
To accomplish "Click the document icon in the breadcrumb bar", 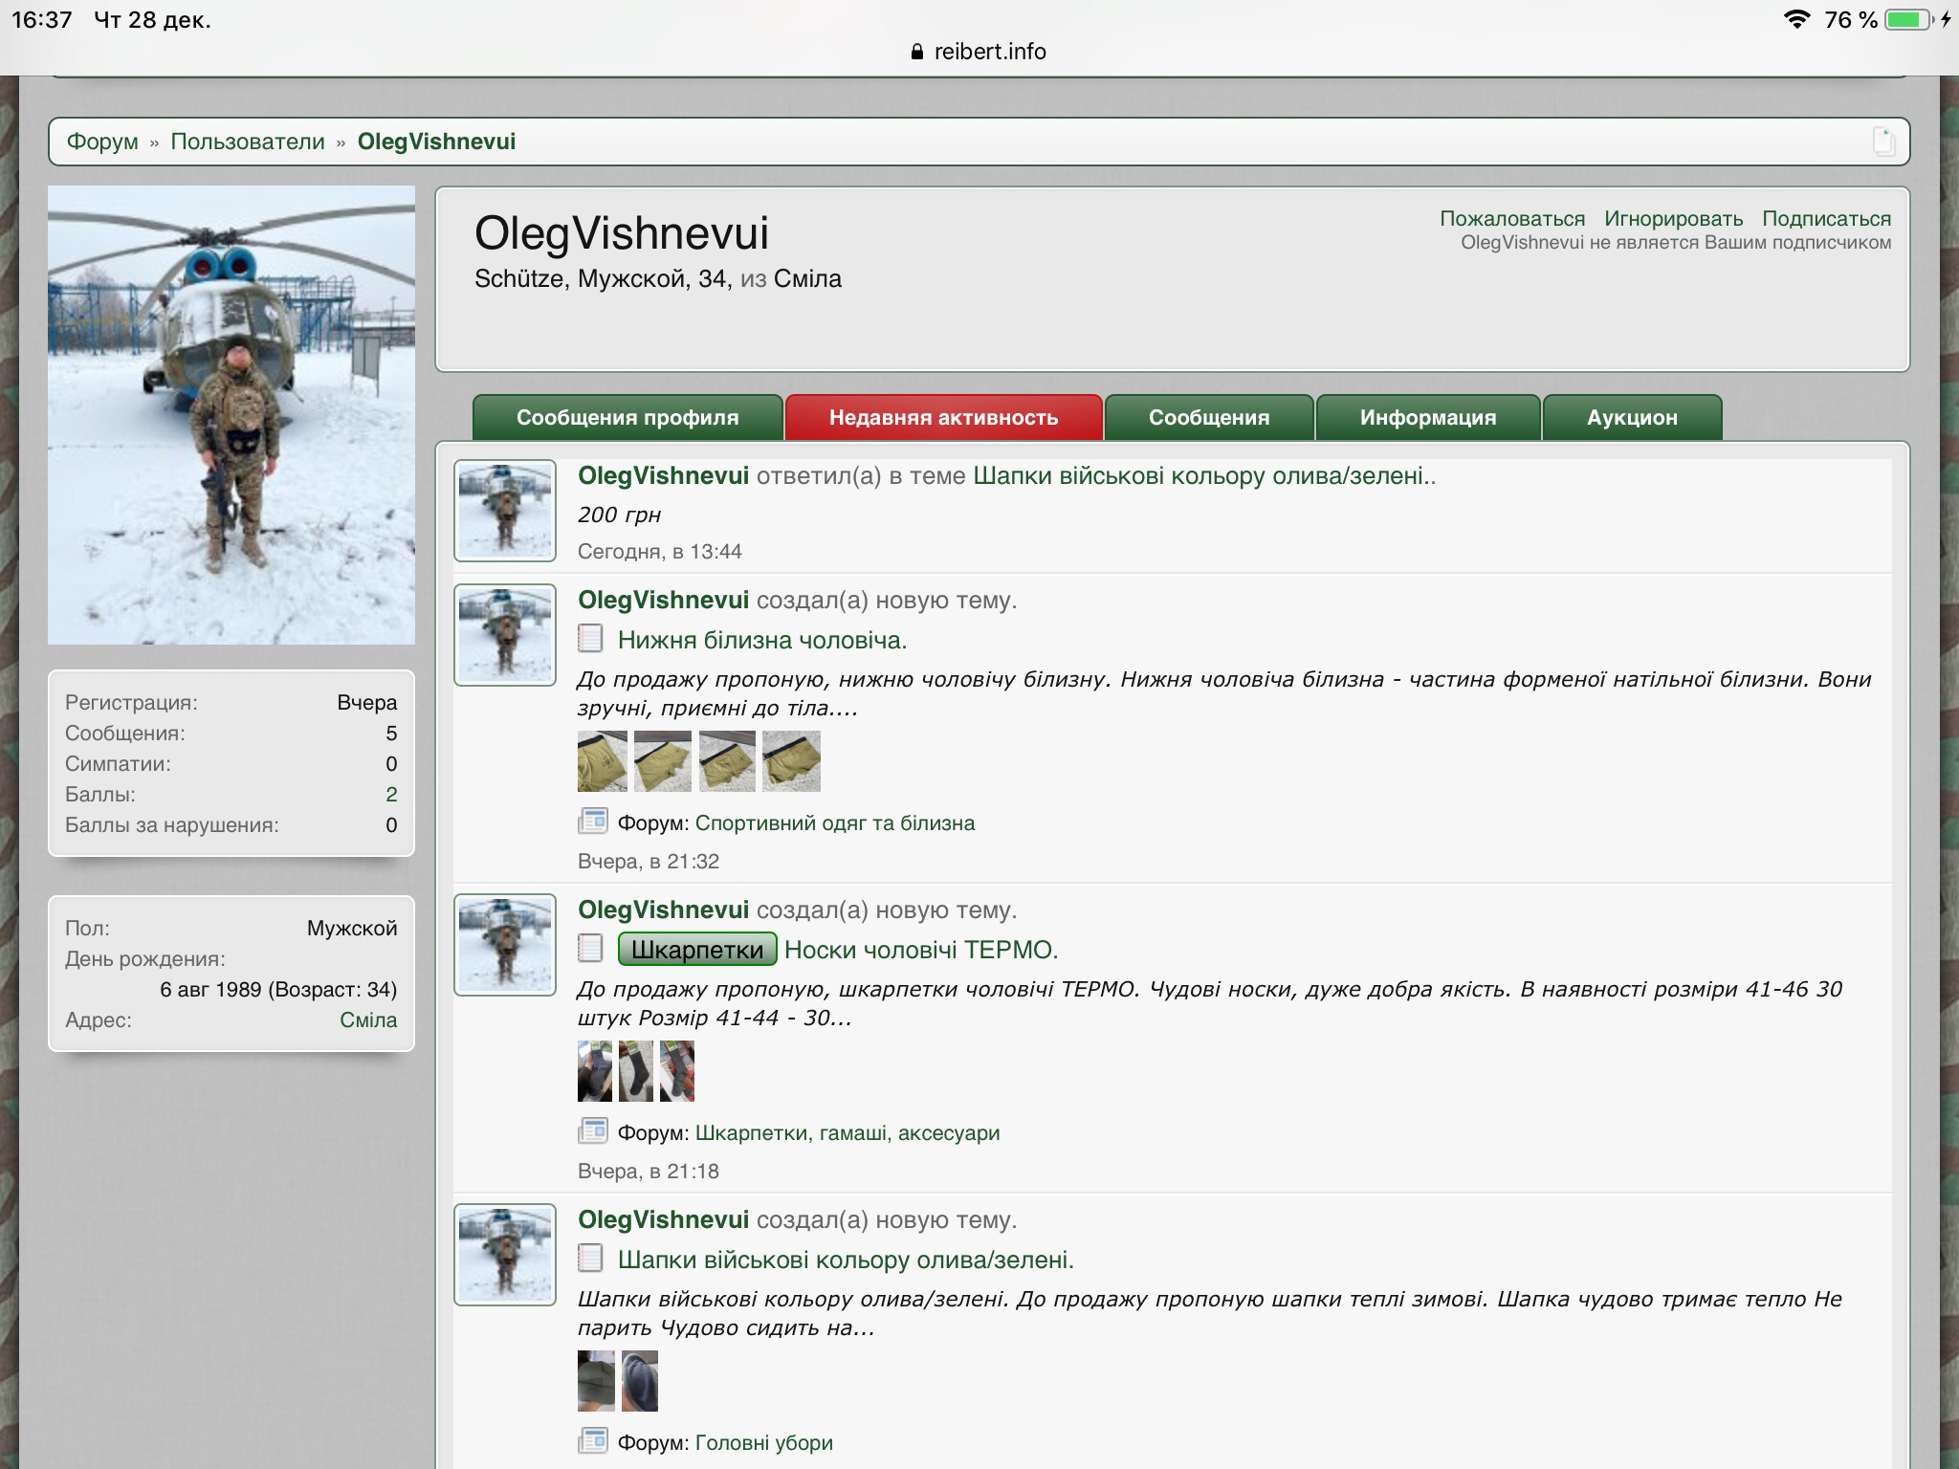I will click(1882, 142).
